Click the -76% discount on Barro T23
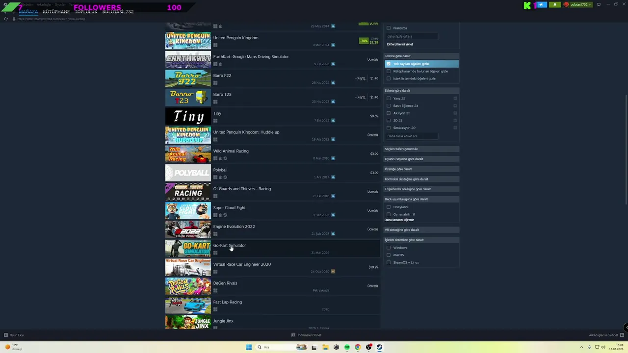 point(360,98)
